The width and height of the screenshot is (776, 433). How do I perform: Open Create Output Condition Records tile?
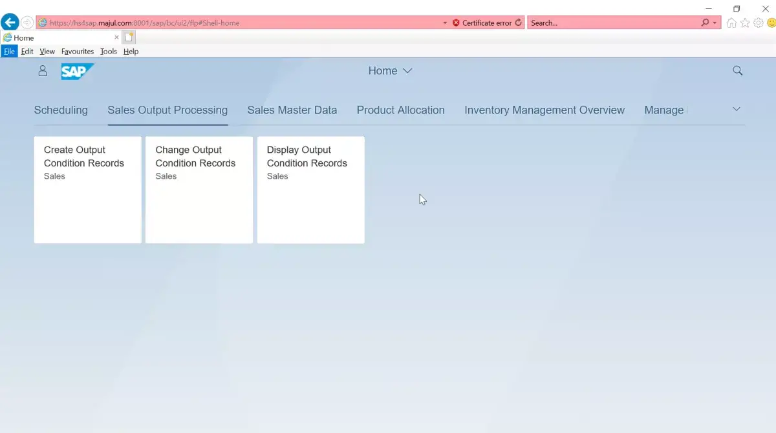87,190
